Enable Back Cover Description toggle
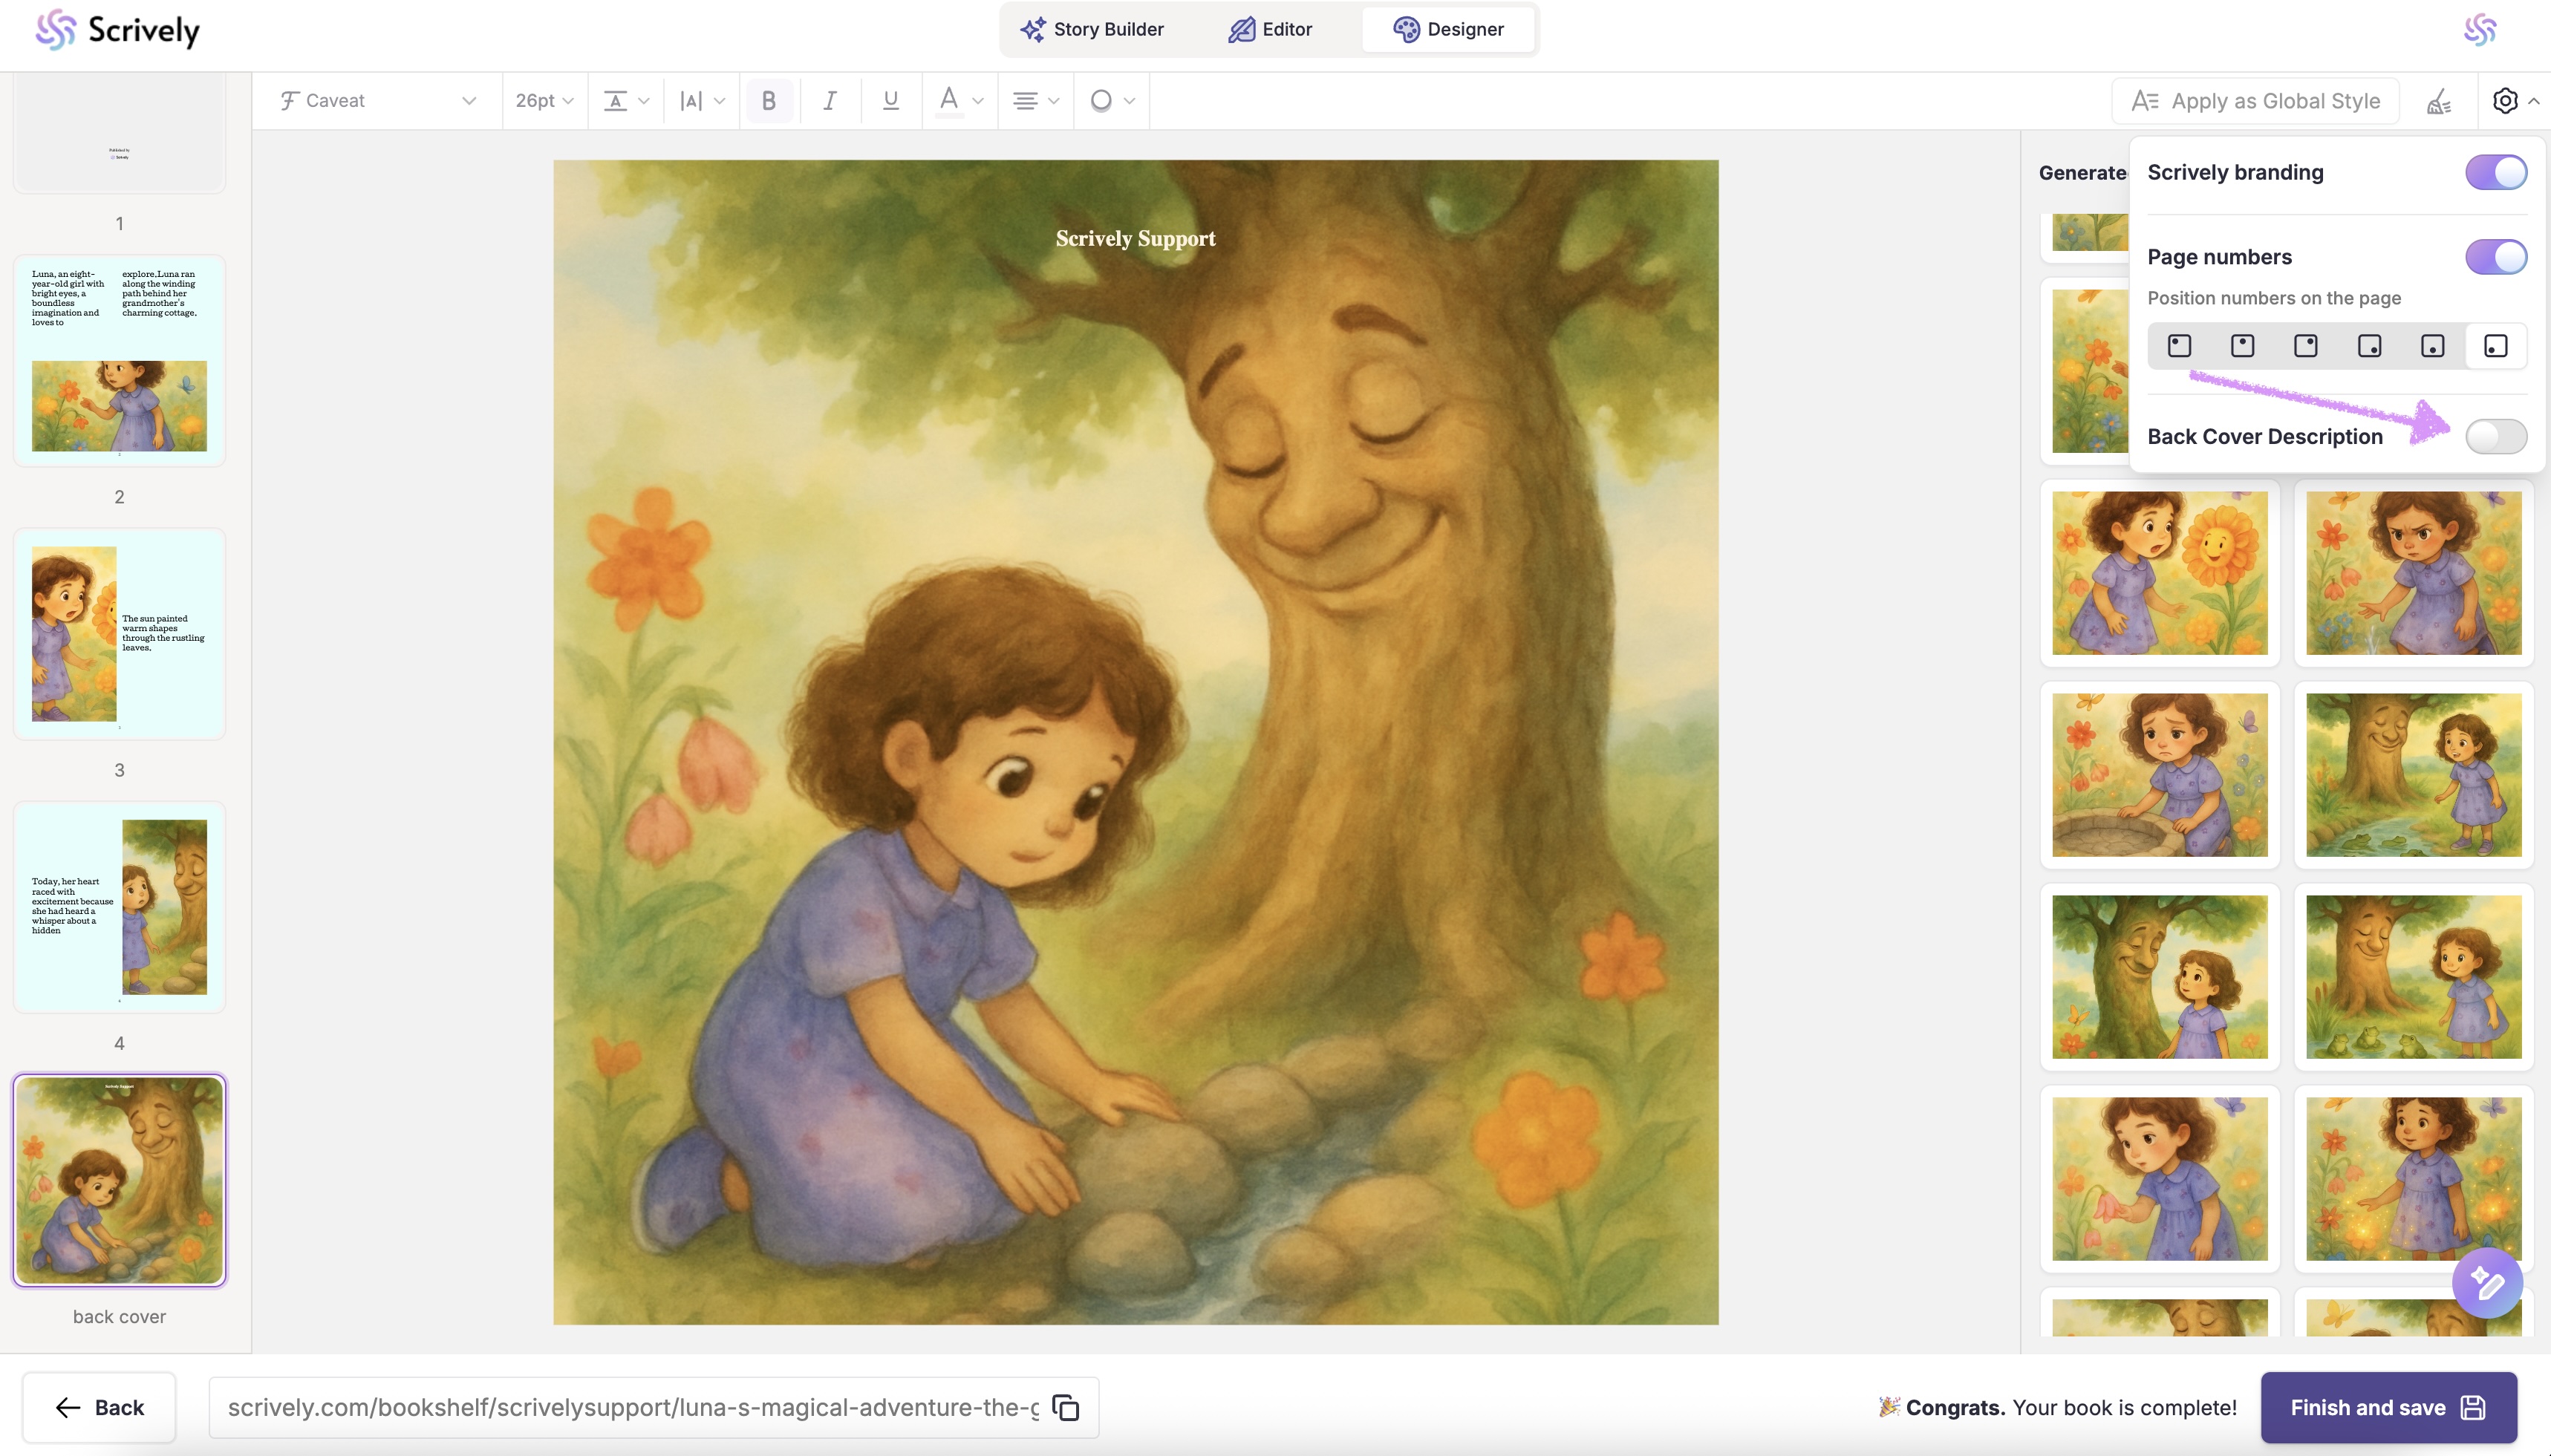Screen dimensions: 2551x1456 (2495, 436)
